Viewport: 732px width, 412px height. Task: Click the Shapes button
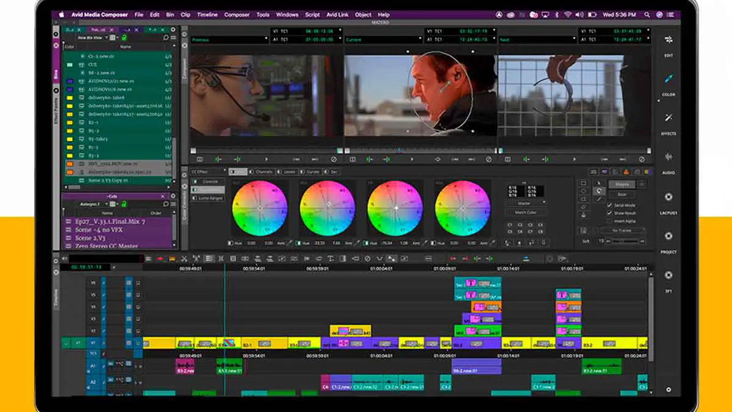pos(622,184)
